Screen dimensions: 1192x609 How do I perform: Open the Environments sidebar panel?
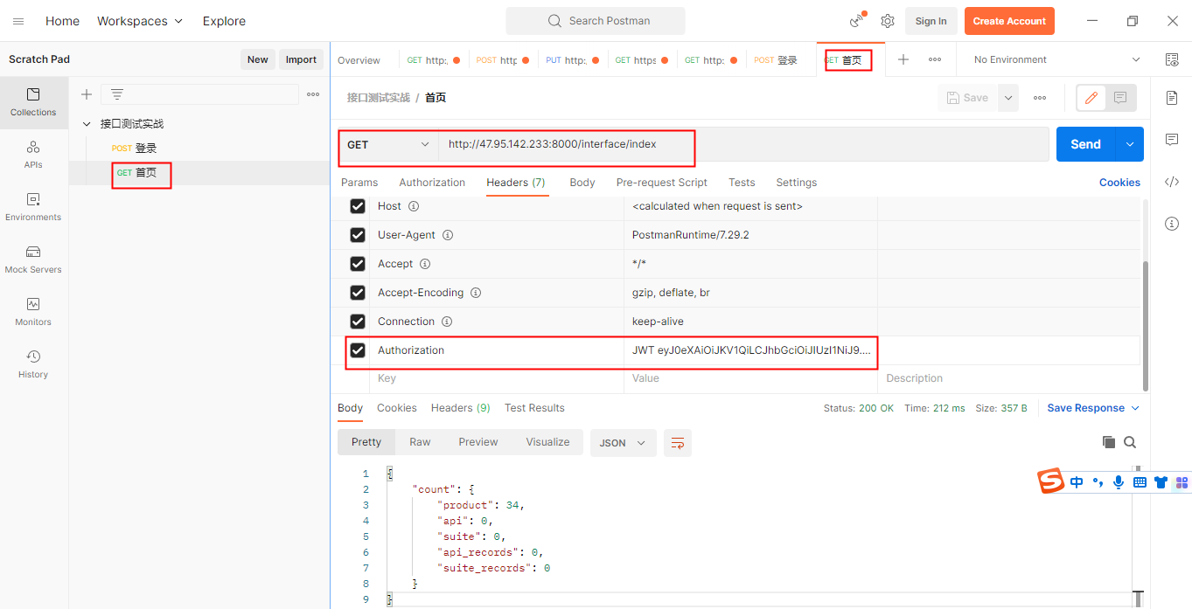tap(33, 207)
